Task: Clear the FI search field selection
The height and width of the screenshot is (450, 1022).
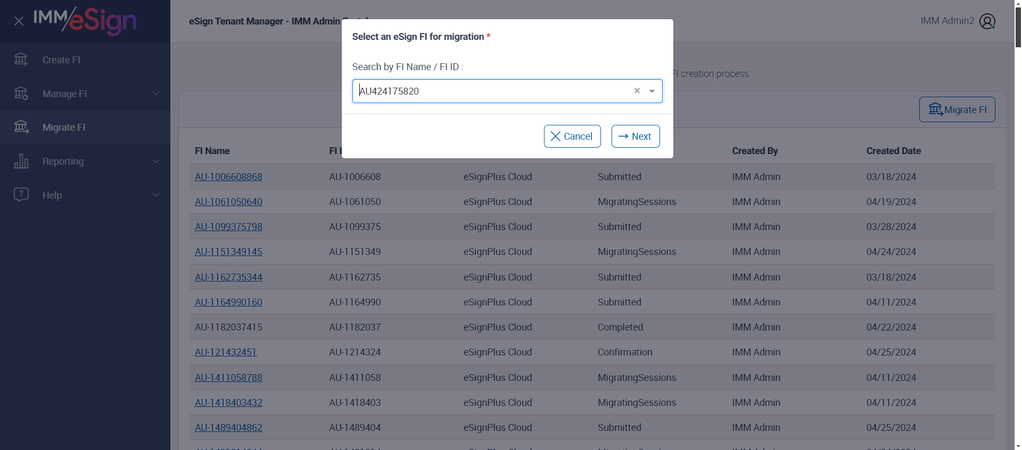Action: (637, 91)
